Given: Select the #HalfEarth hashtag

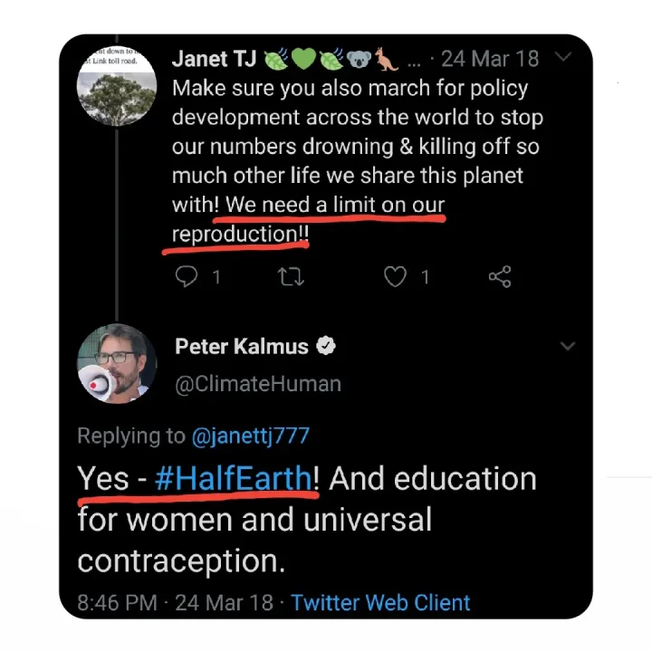Looking at the screenshot, I should click(234, 478).
